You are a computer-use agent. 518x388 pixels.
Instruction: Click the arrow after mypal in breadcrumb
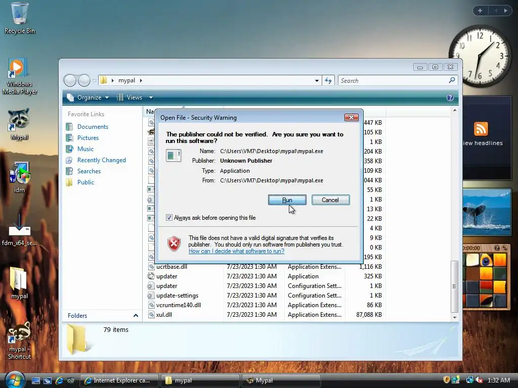point(141,80)
